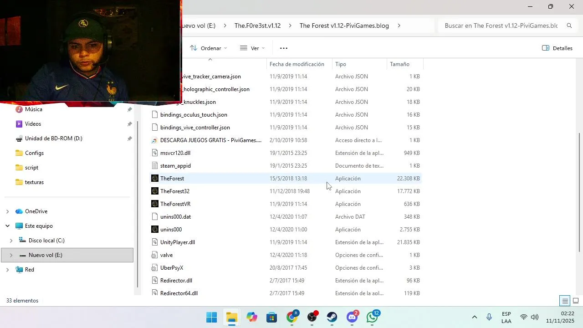This screenshot has height=328, width=583.
Task: Click chevron after The.F0re3st.v1.12 breadcrumb
Action: pos(290,26)
